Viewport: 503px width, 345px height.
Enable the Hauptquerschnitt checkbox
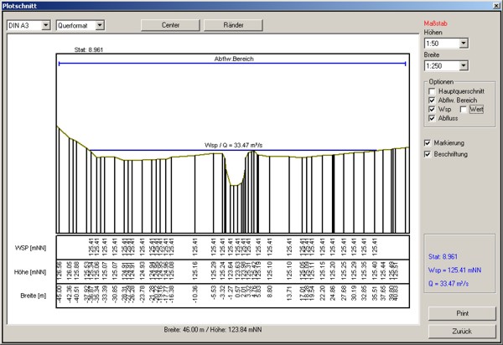pos(430,90)
